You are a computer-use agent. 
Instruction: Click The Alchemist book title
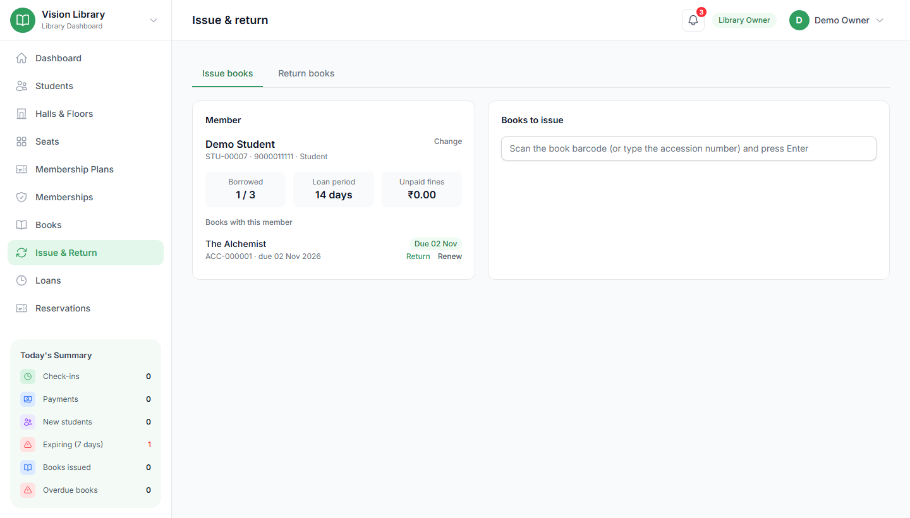[236, 244]
